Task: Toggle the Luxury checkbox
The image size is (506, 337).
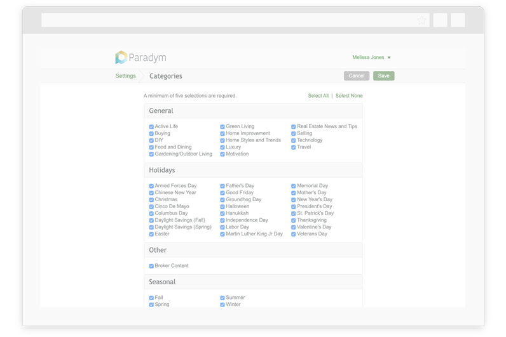Action: click(222, 147)
